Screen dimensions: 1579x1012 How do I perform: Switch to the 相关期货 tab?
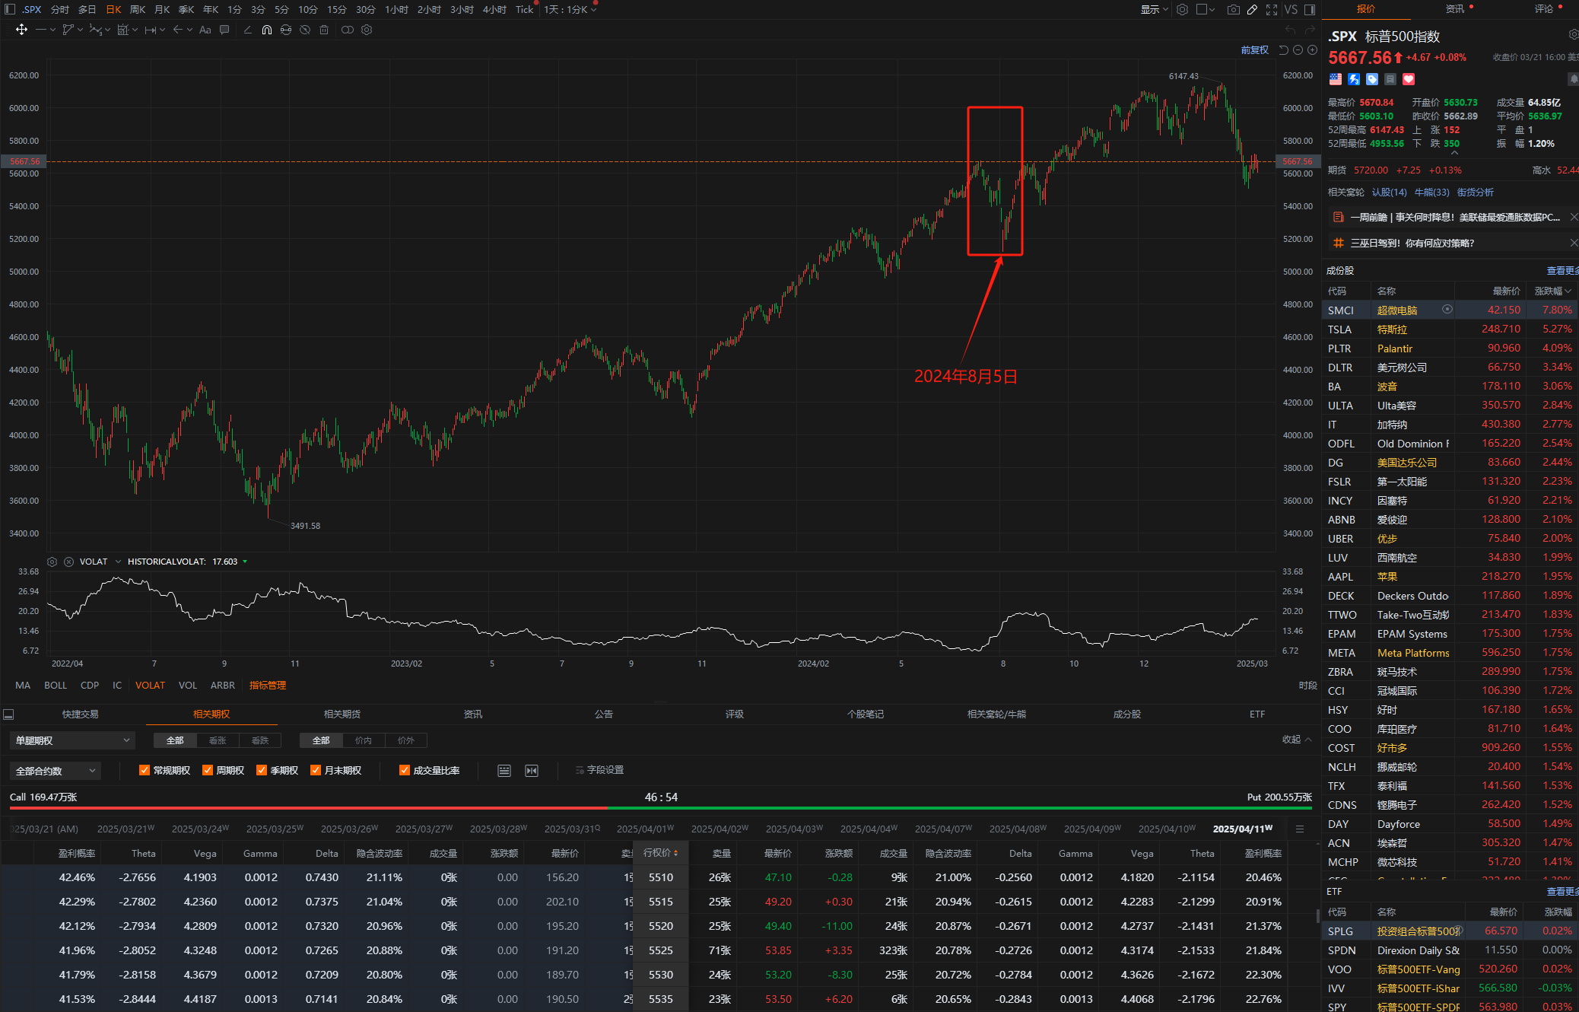tap(342, 714)
